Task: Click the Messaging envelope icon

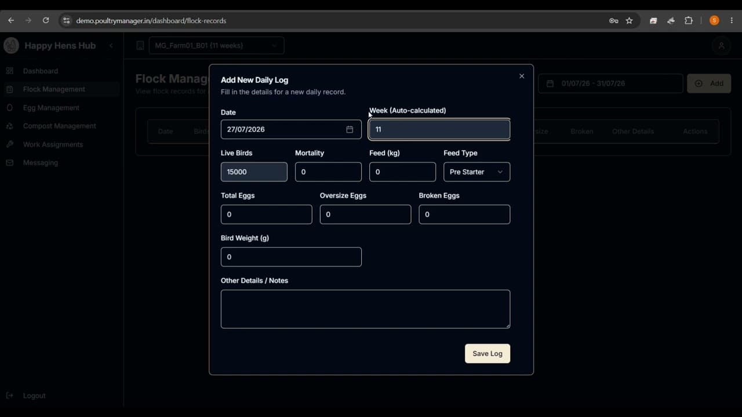Action: (9, 163)
